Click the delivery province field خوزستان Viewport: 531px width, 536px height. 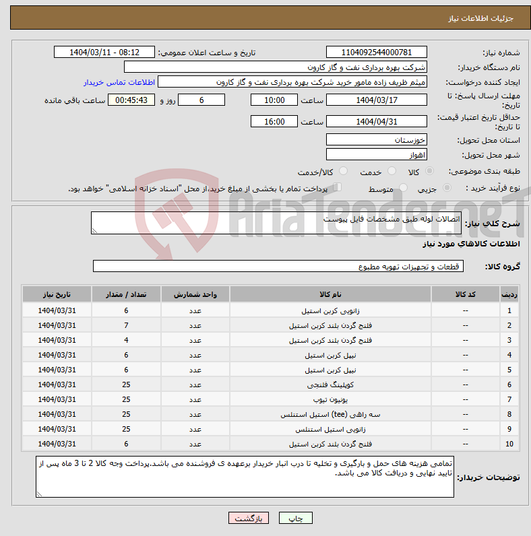(377, 139)
